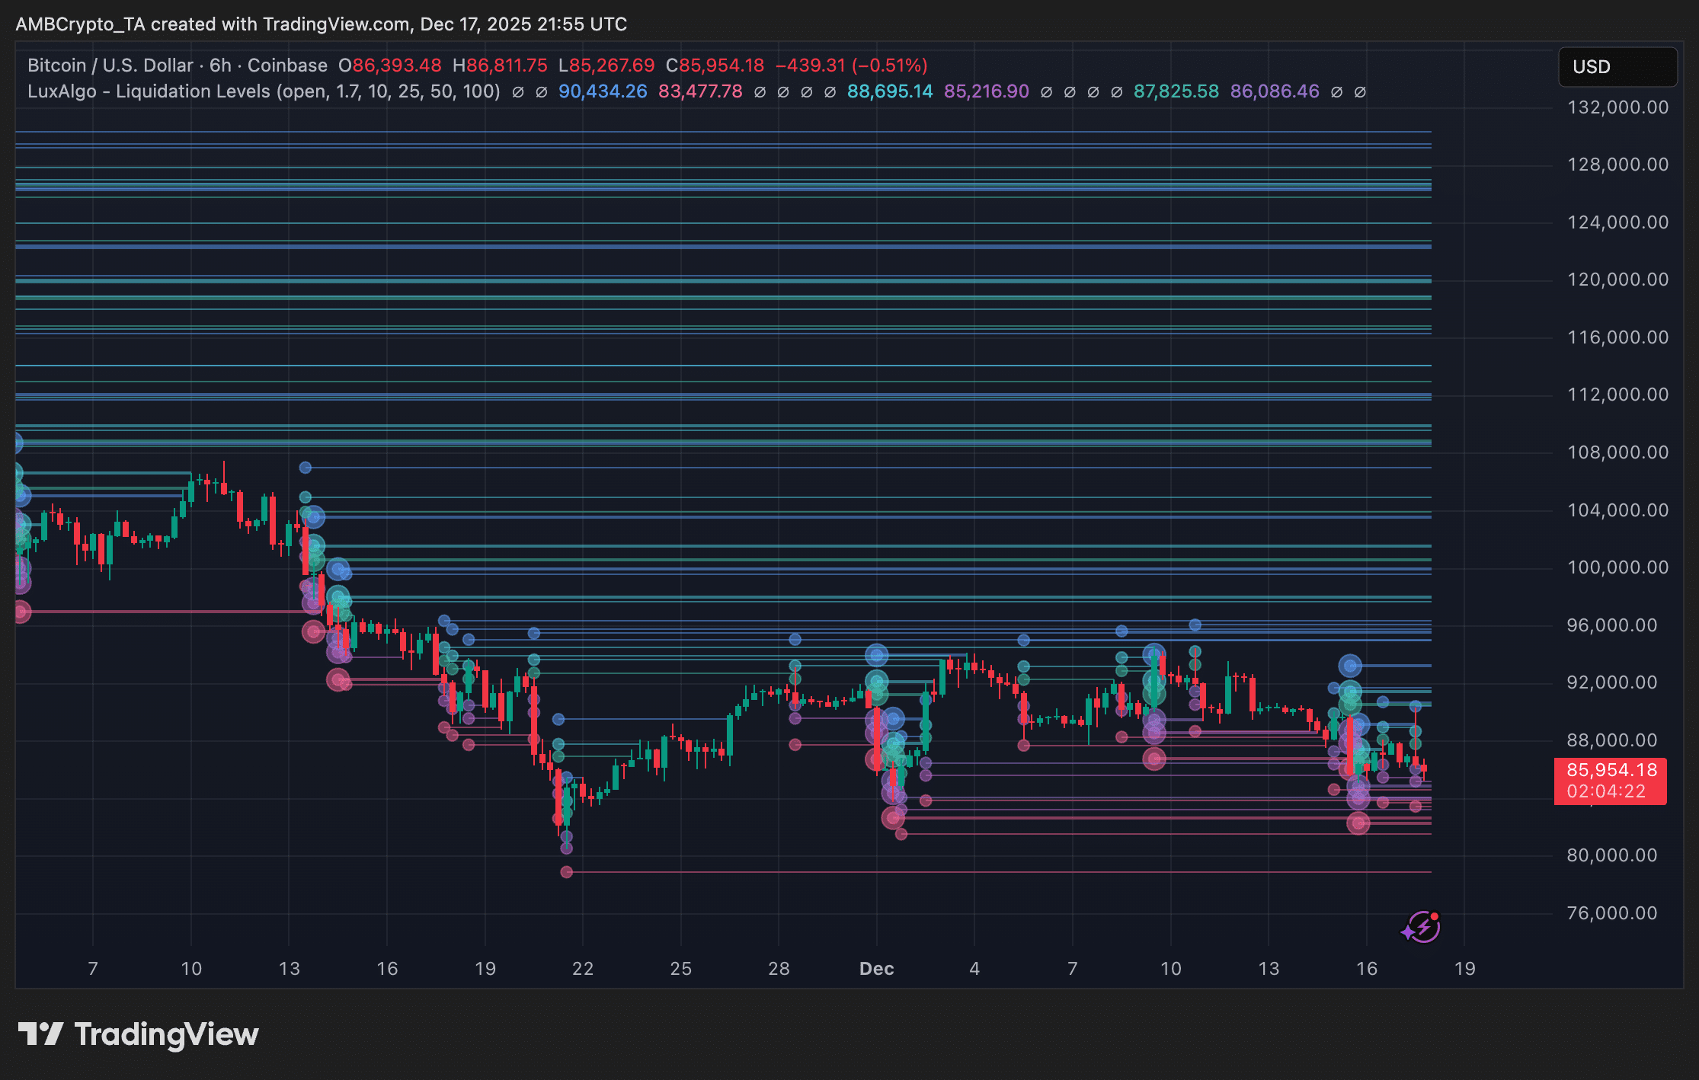
Task: Click the AMBCrypto_TA attribution text
Action: 99,24
